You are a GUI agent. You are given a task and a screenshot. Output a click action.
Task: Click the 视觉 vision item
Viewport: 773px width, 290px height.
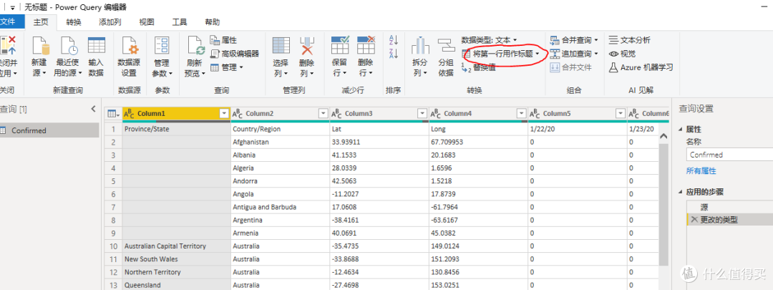point(622,54)
